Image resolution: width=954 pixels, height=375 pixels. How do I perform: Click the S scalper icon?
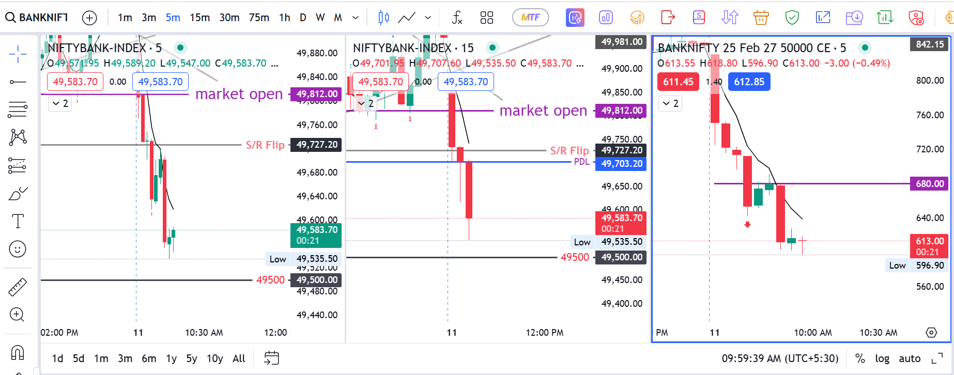click(x=699, y=18)
